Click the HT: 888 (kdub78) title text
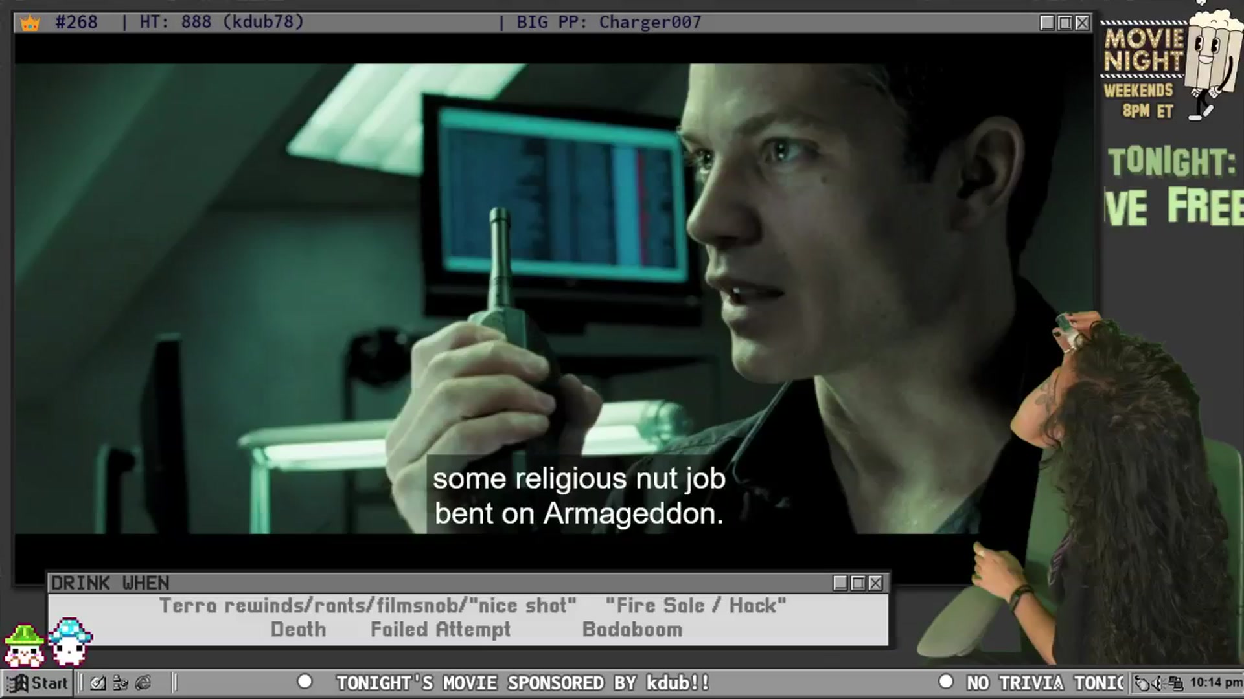The image size is (1244, 699). pyautogui.click(x=222, y=22)
